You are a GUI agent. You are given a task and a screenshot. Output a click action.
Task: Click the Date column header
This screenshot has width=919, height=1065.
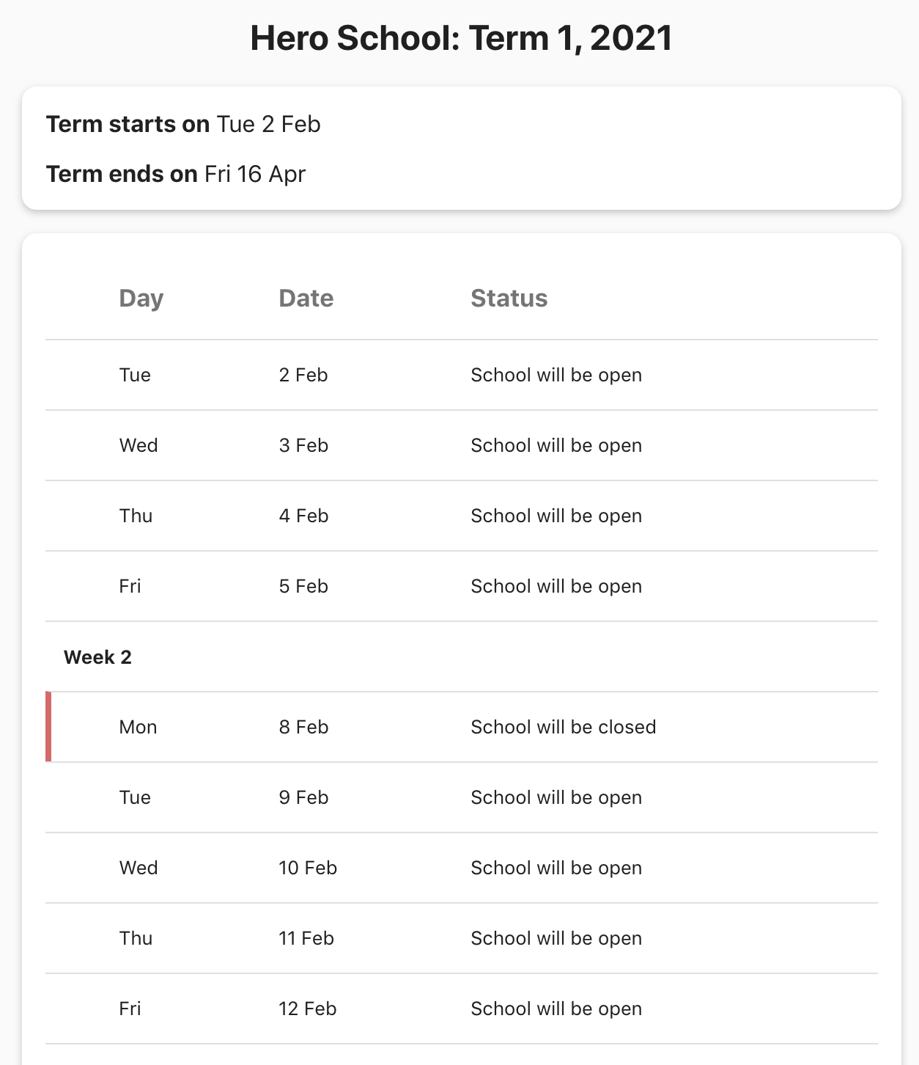[306, 299]
